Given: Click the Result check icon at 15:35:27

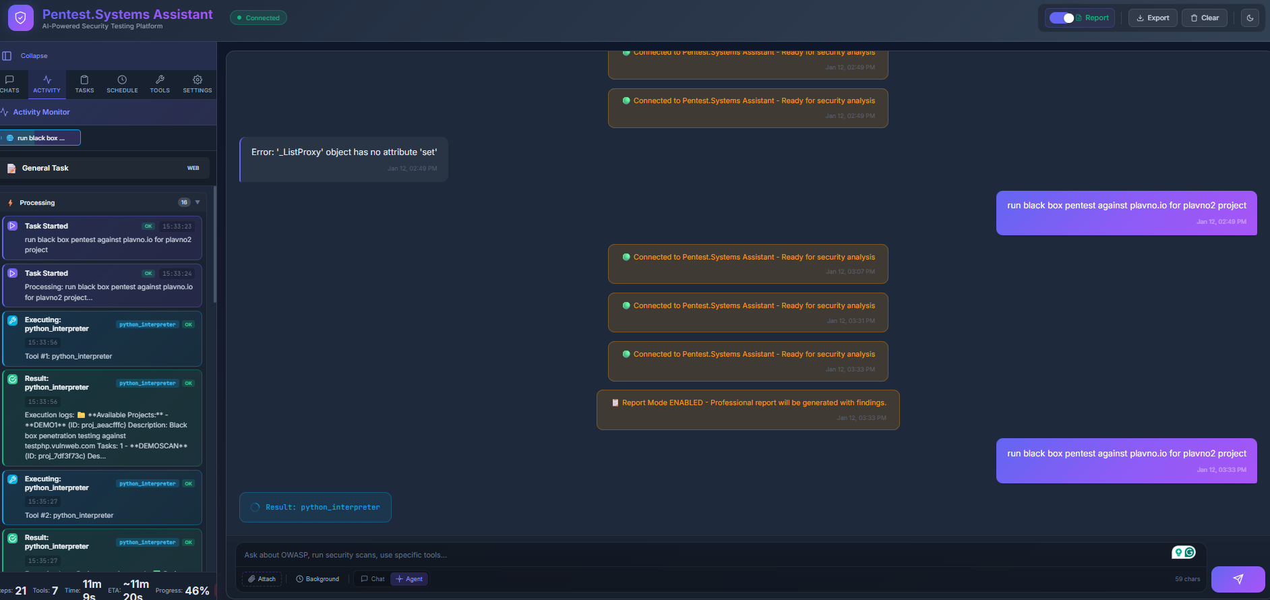Looking at the screenshot, I should point(13,539).
